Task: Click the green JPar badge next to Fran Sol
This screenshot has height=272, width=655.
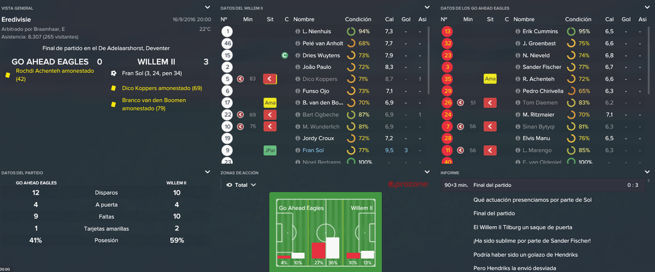Action: coord(270,150)
